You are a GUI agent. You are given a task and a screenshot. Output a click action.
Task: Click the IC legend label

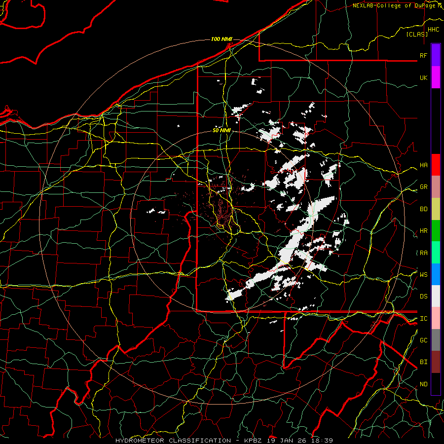click(x=424, y=319)
